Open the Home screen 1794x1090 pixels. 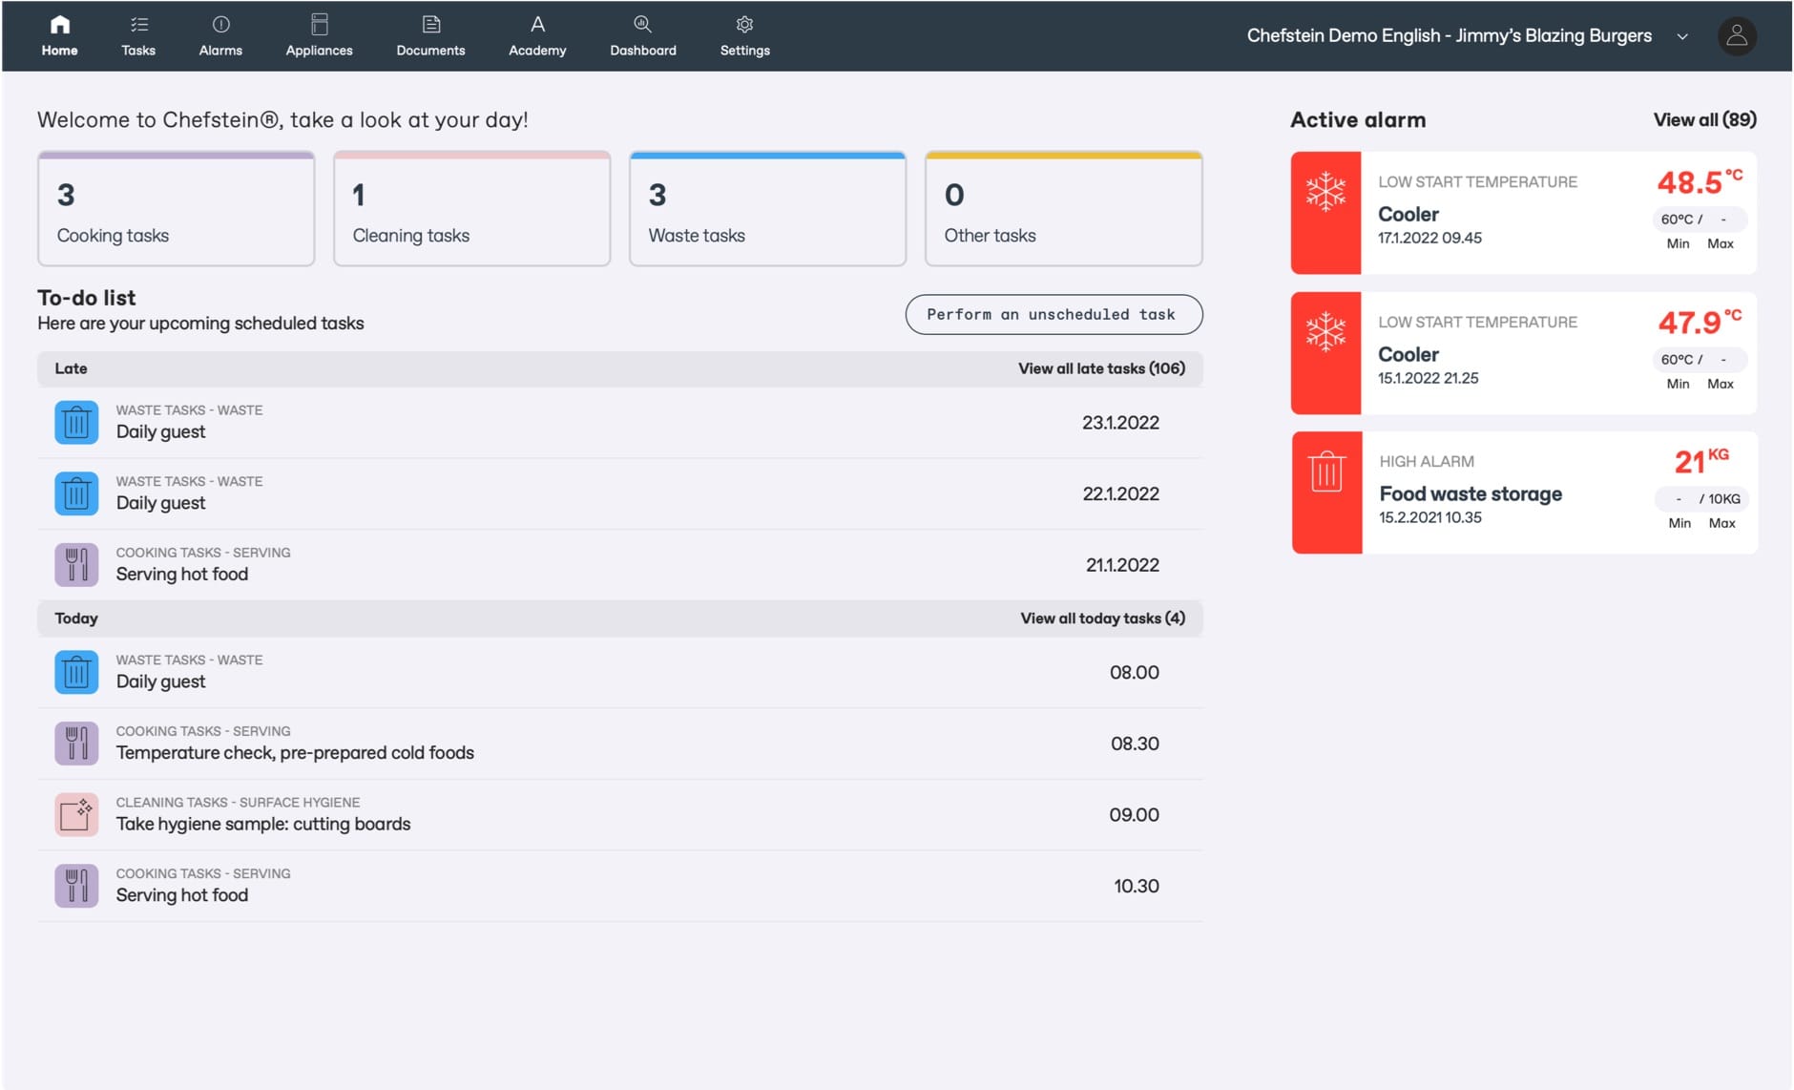point(59,35)
